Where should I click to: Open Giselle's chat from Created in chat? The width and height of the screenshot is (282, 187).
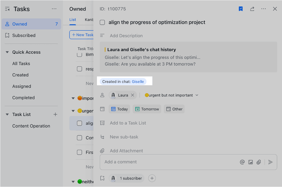(x=138, y=81)
